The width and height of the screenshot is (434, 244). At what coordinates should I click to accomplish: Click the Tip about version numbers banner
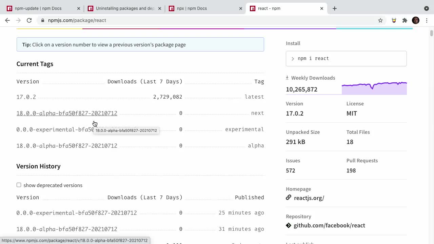(140, 44)
